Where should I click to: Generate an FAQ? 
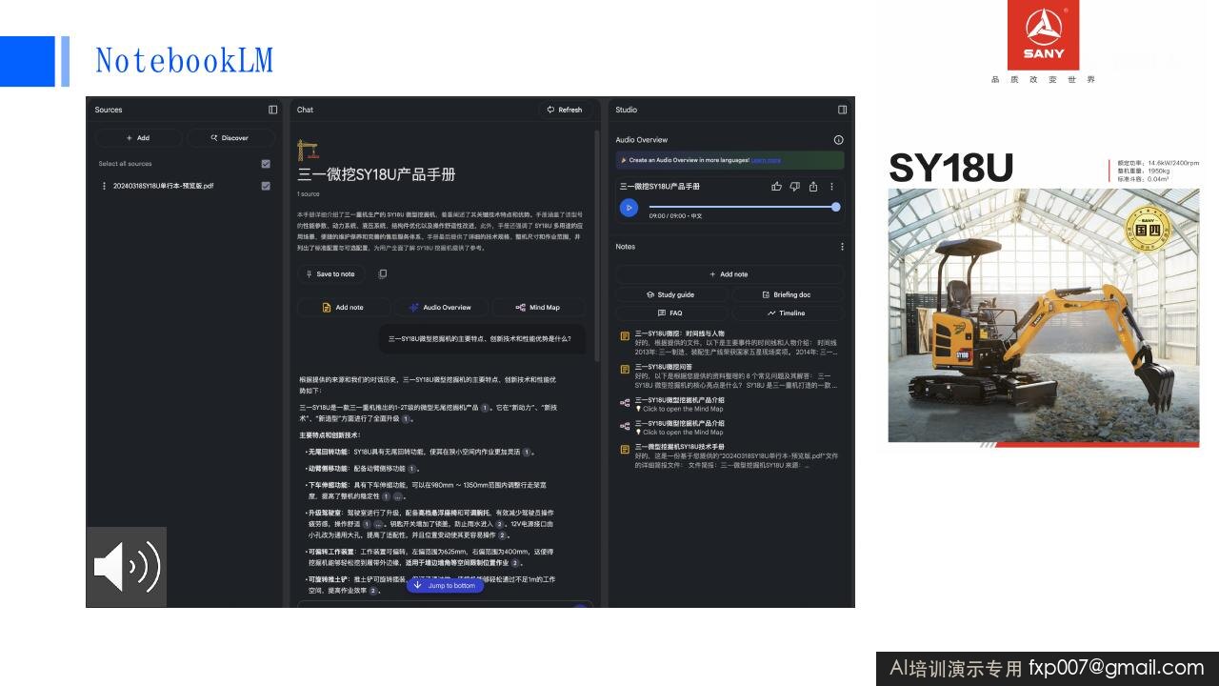pos(671,313)
